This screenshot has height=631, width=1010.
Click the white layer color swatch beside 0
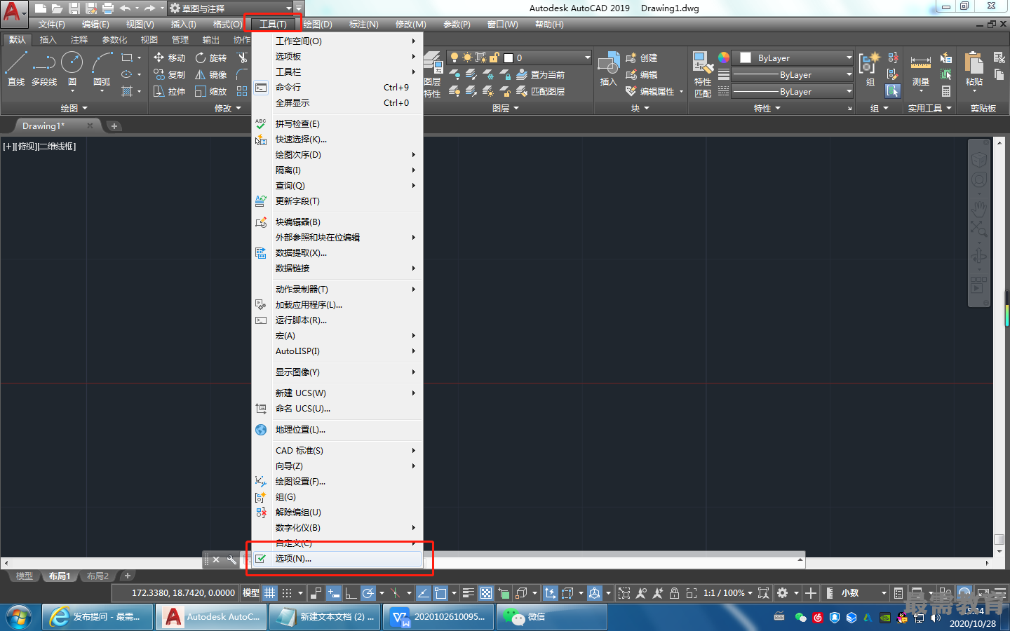[x=509, y=58]
